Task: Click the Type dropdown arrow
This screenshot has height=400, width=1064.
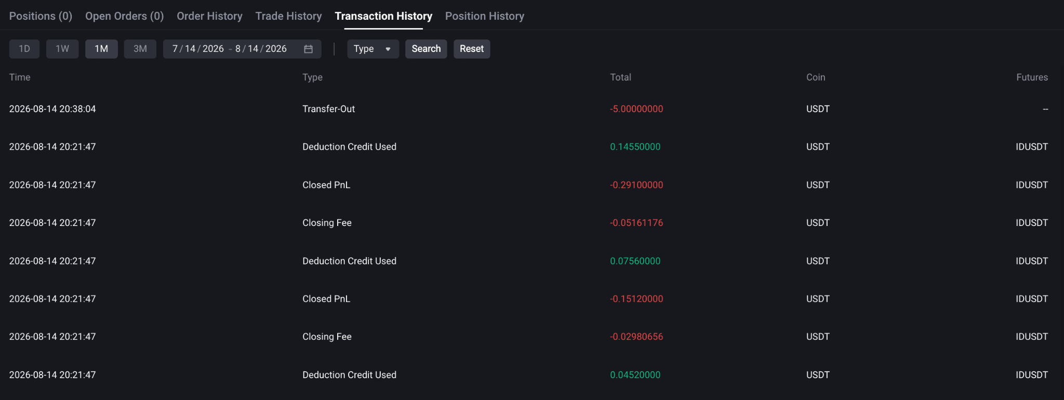Action: click(388, 49)
